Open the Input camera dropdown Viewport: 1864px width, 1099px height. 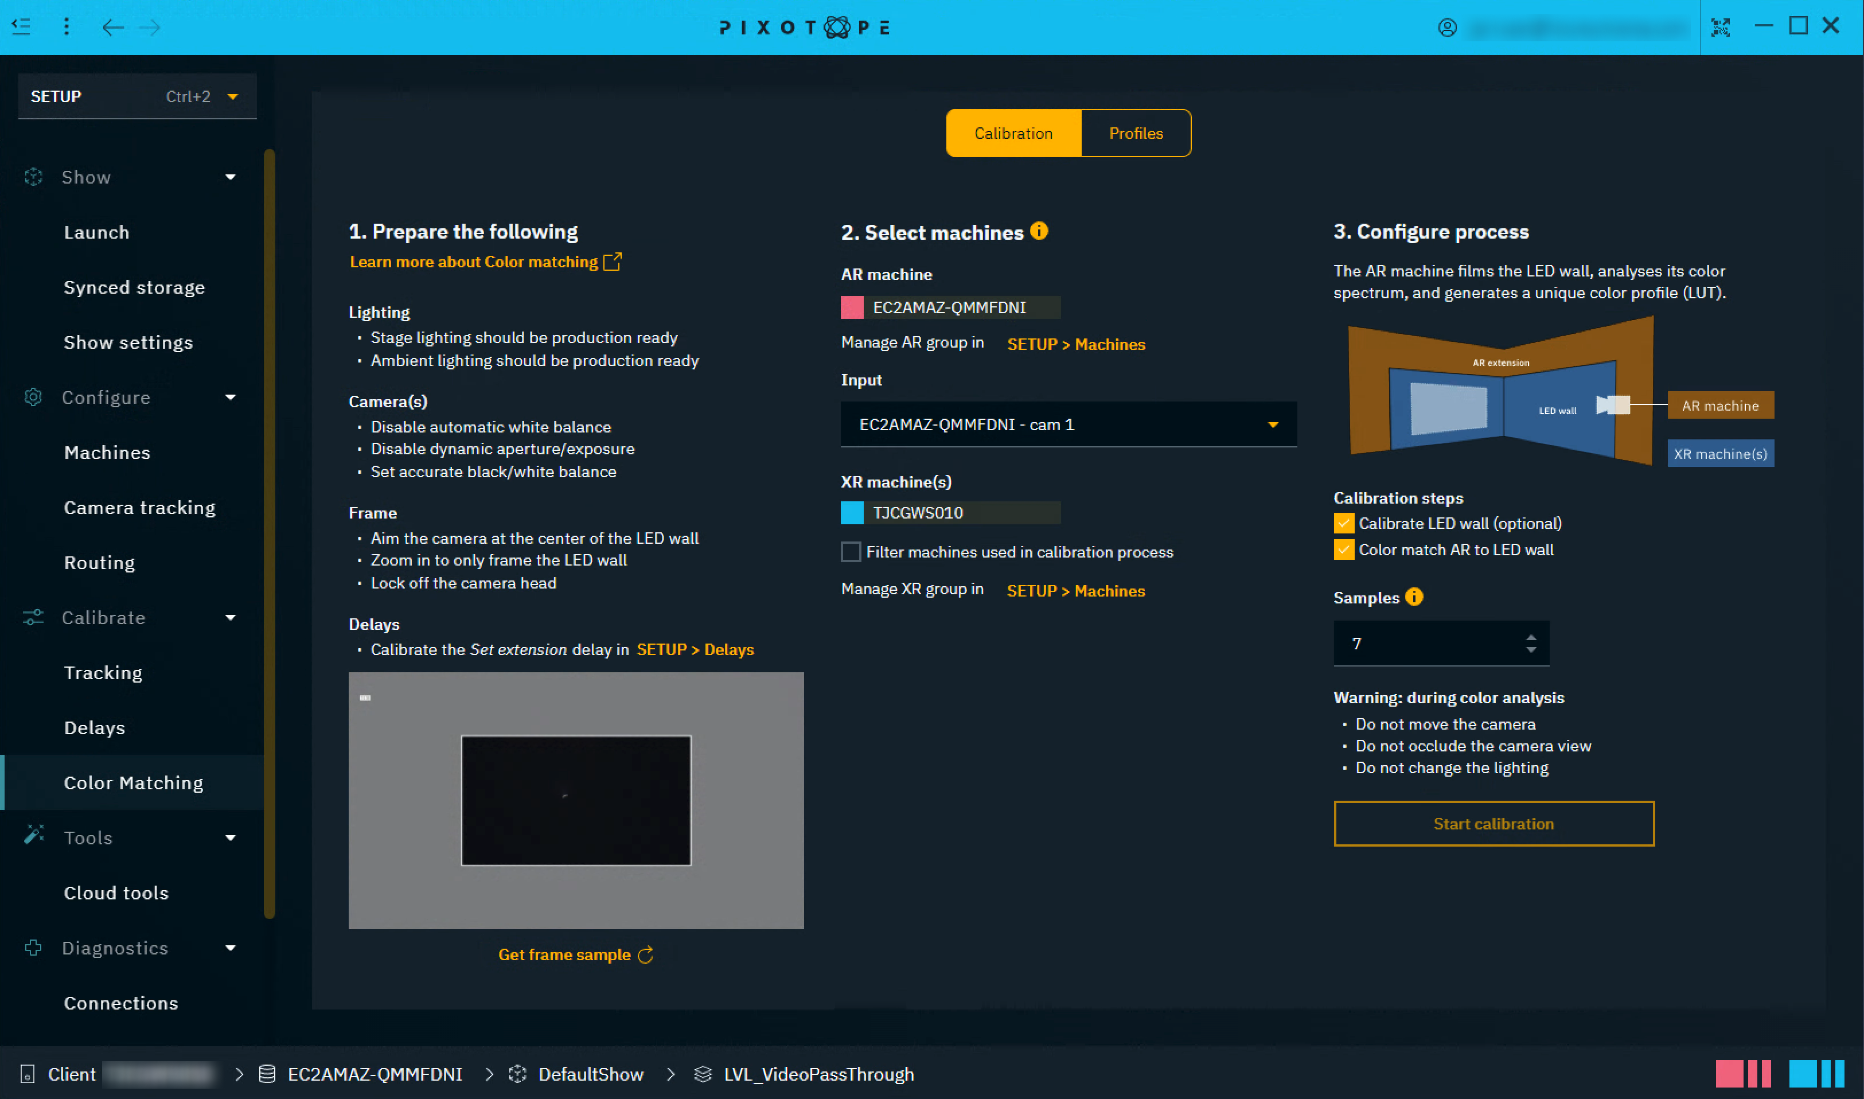pyautogui.click(x=1067, y=424)
